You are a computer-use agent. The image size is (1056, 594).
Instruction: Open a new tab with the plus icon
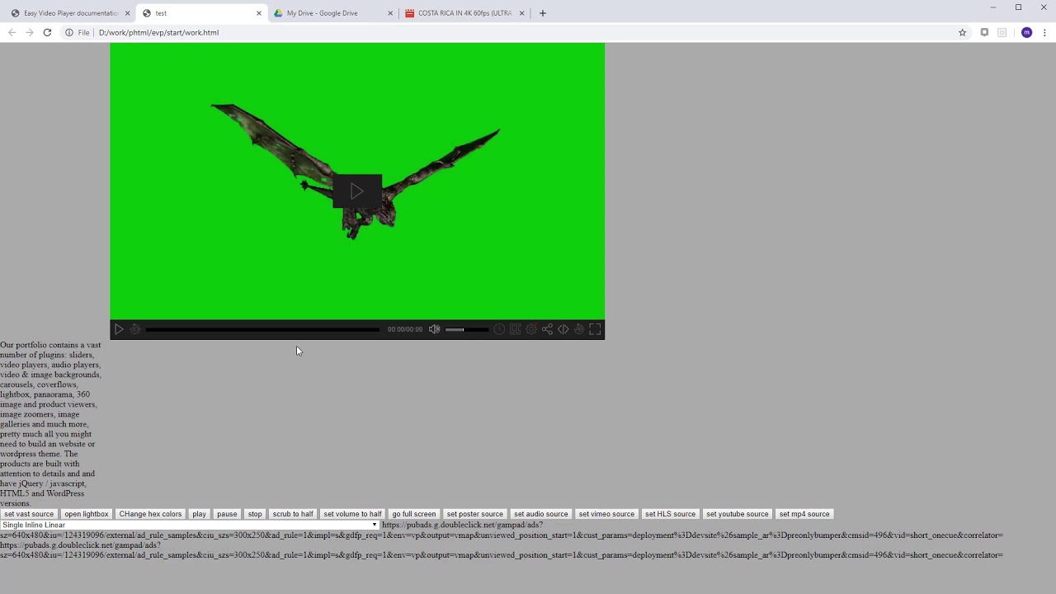542,13
